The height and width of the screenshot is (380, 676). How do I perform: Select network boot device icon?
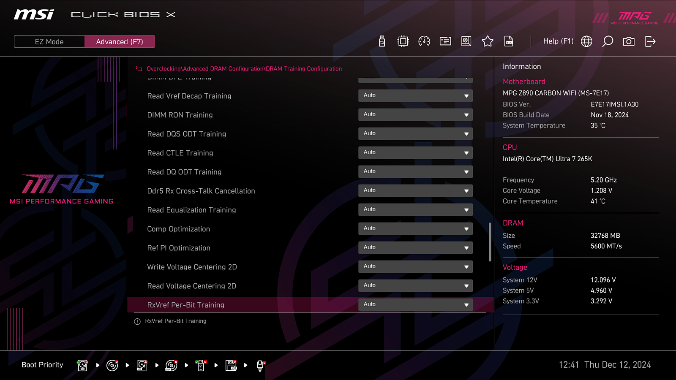click(x=260, y=366)
